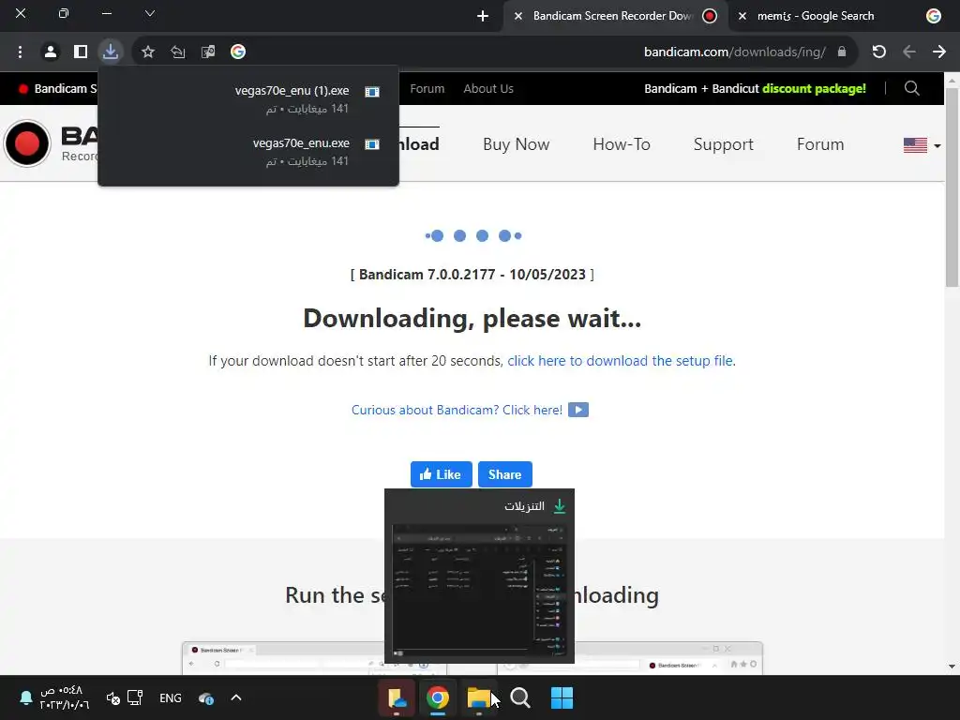Viewport: 960px width, 720px height.
Task: Open the How-To menu item
Action: [x=622, y=144]
